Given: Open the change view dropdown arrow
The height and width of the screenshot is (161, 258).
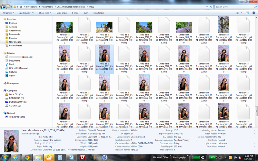Looking at the screenshot, I should click(x=241, y=13).
